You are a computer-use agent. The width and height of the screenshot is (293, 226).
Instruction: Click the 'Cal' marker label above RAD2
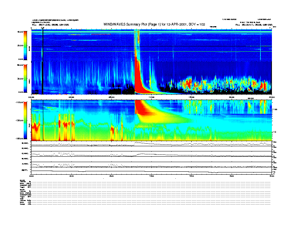click(43, 28)
